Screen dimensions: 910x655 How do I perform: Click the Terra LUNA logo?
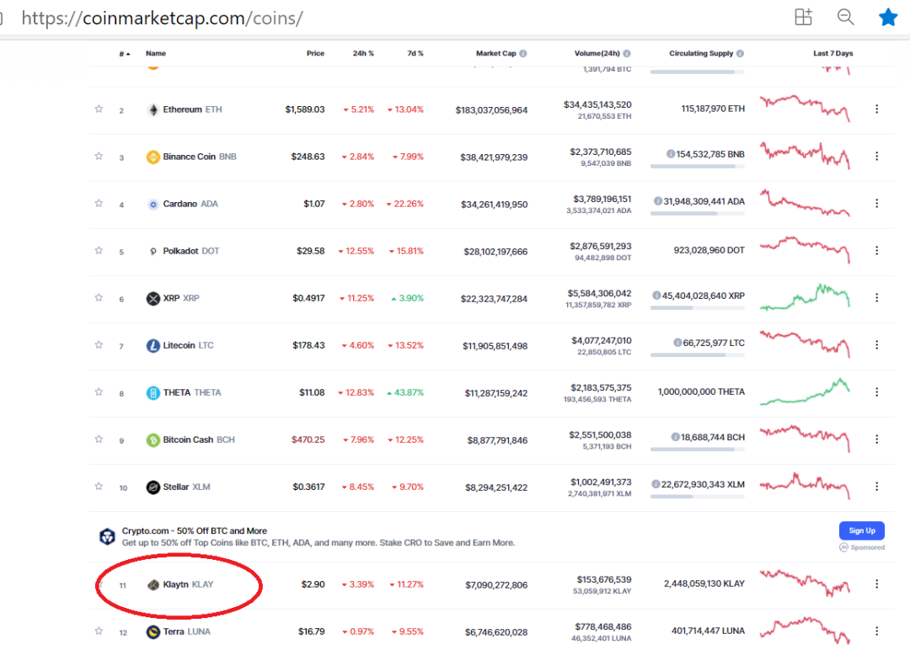153,631
